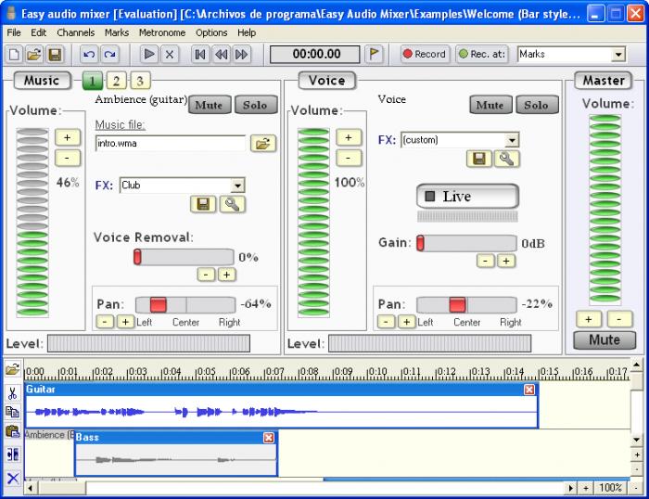This screenshot has width=649, height=499.
Task: Save the Voice FX preset
Action: [479, 159]
